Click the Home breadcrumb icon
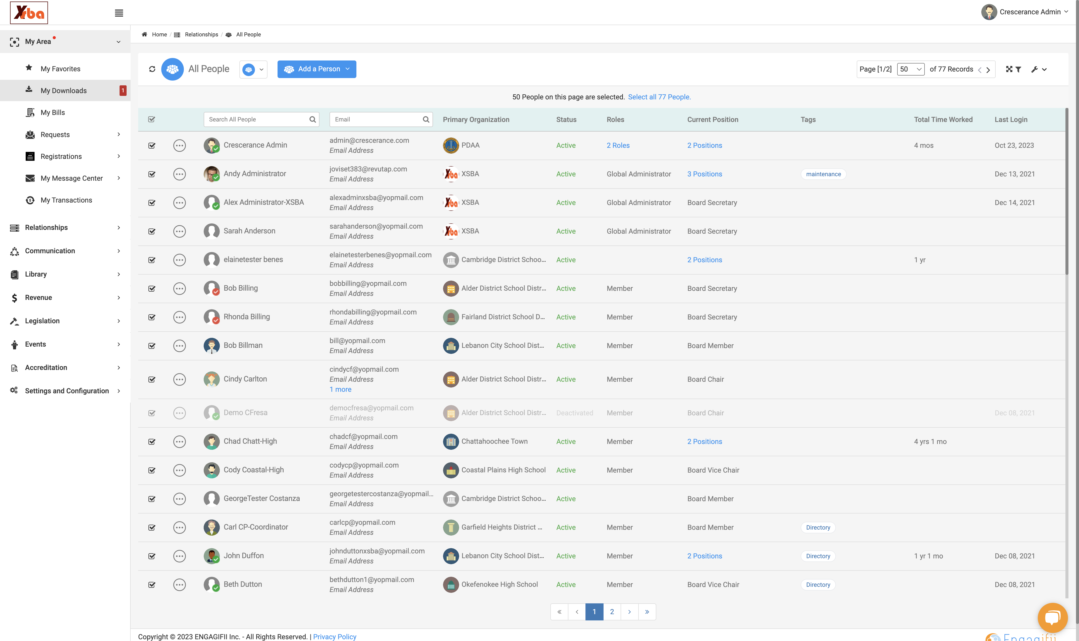Screen dimensions: 1079x641 click(x=144, y=35)
